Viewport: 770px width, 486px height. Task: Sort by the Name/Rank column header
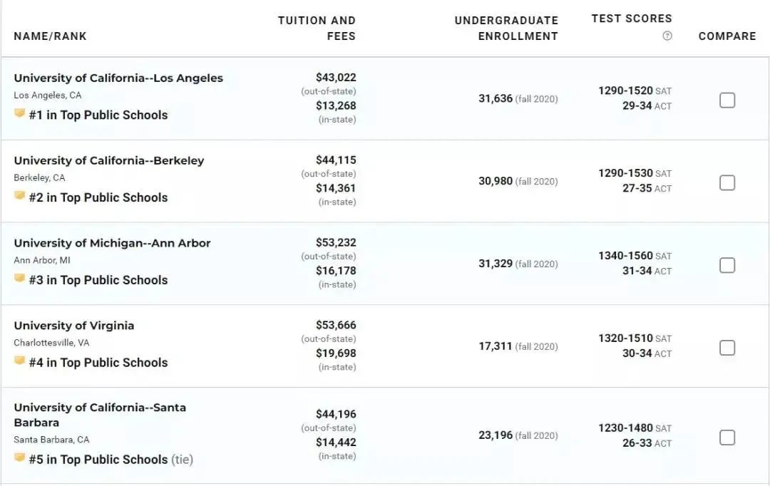pyautogui.click(x=50, y=36)
